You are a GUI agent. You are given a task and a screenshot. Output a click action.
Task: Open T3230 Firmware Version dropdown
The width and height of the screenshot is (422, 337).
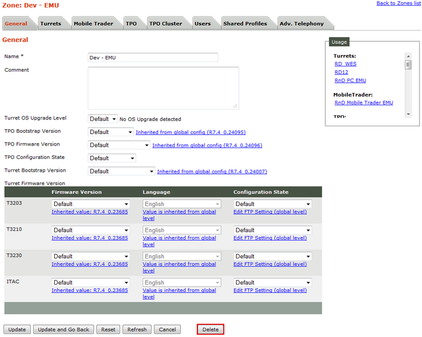click(x=91, y=256)
